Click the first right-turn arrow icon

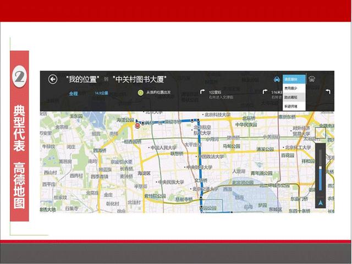202,92
